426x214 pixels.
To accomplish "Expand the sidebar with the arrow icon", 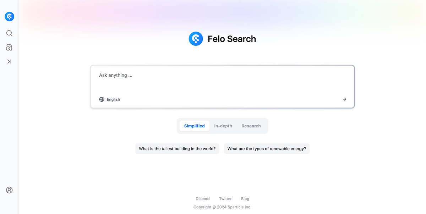I will pos(9,61).
